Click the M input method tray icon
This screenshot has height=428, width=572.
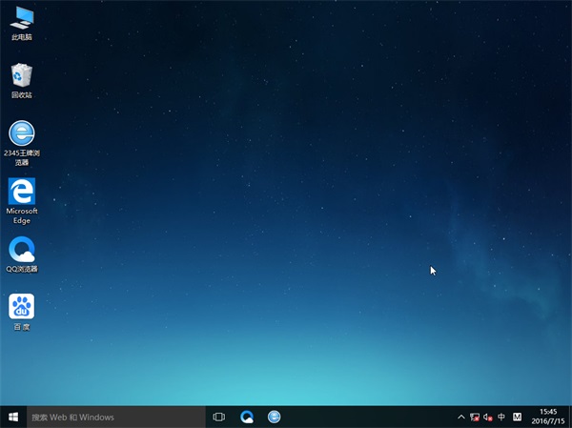[517, 417]
